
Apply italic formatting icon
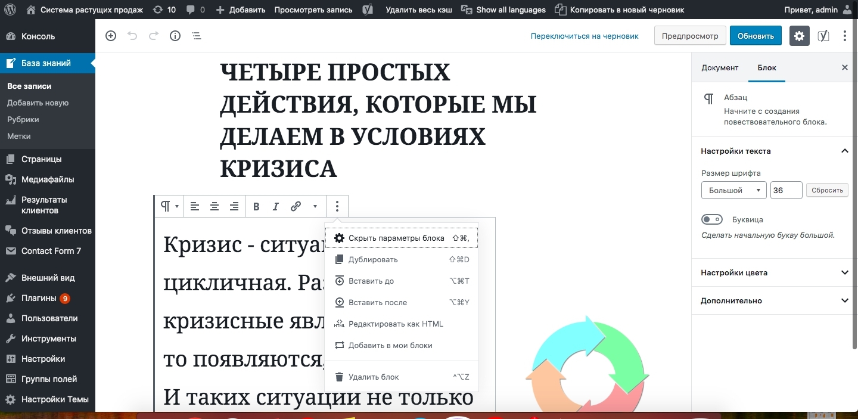coord(275,207)
